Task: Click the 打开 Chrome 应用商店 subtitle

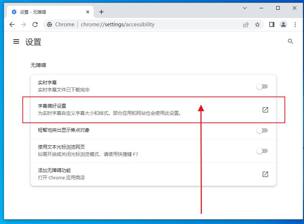Action: [61, 178]
